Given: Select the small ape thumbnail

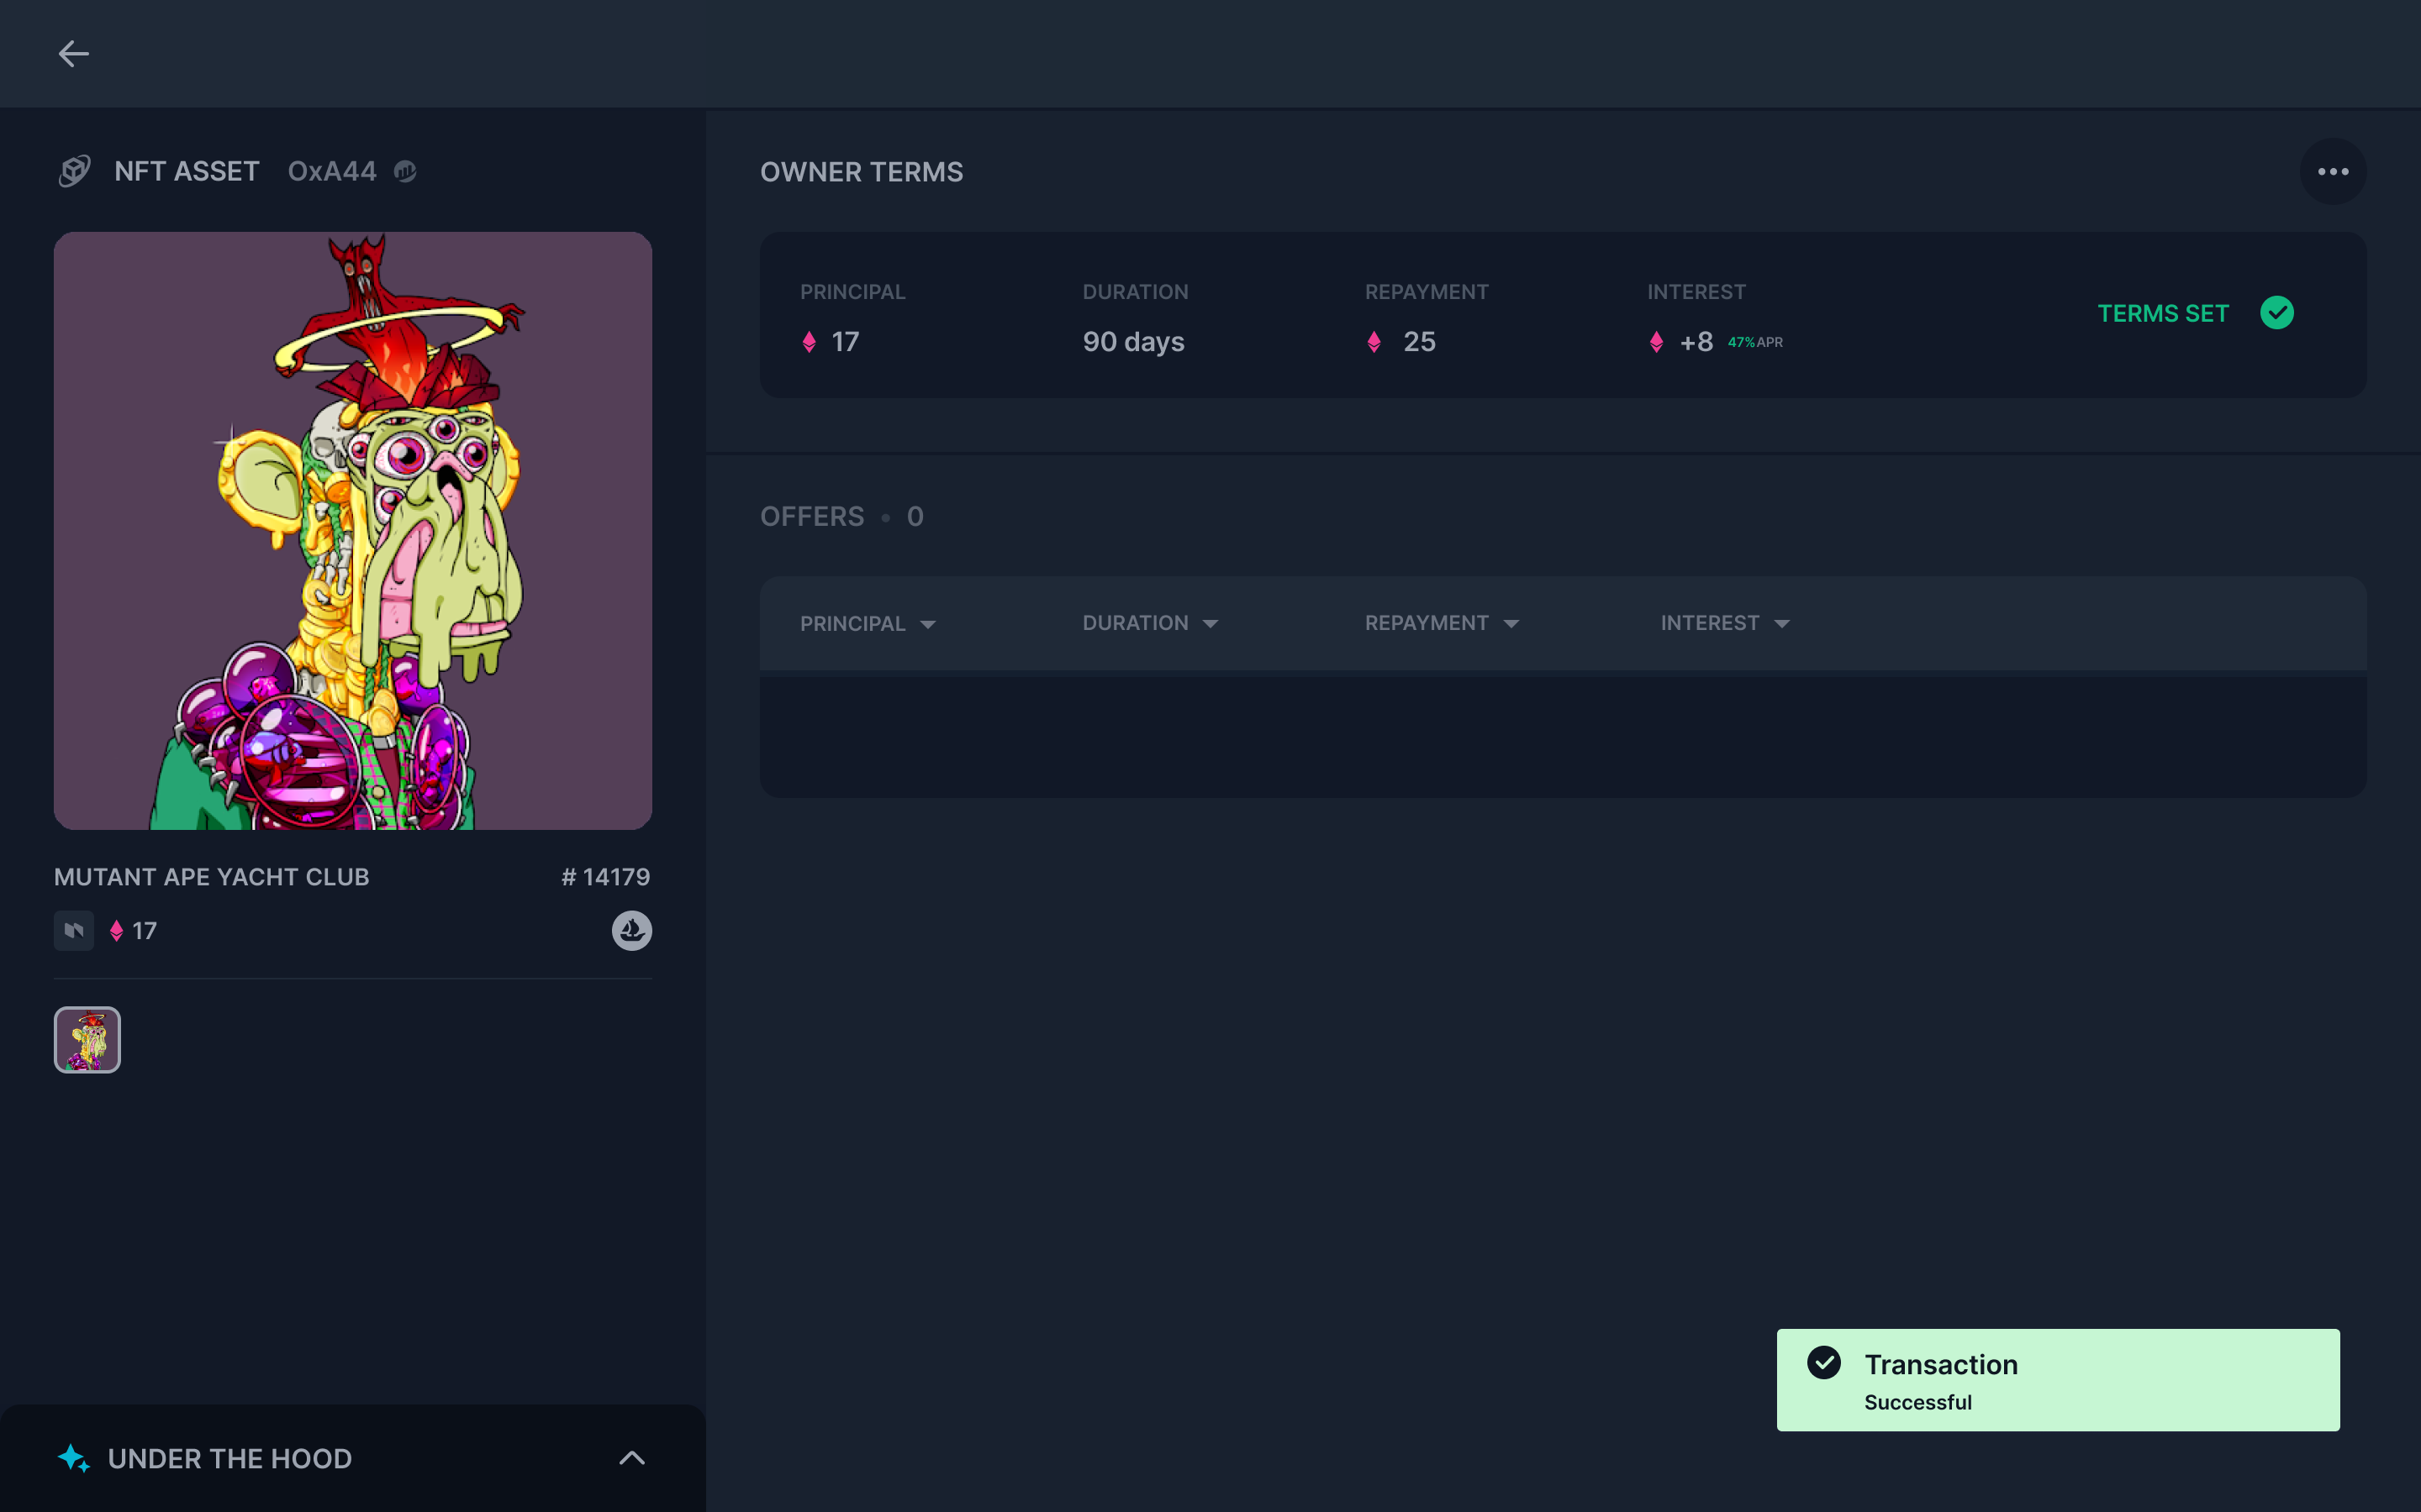Looking at the screenshot, I should point(87,1040).
